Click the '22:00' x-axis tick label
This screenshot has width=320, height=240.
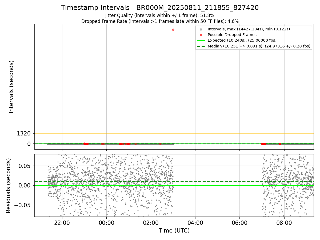tap(62, 223)
